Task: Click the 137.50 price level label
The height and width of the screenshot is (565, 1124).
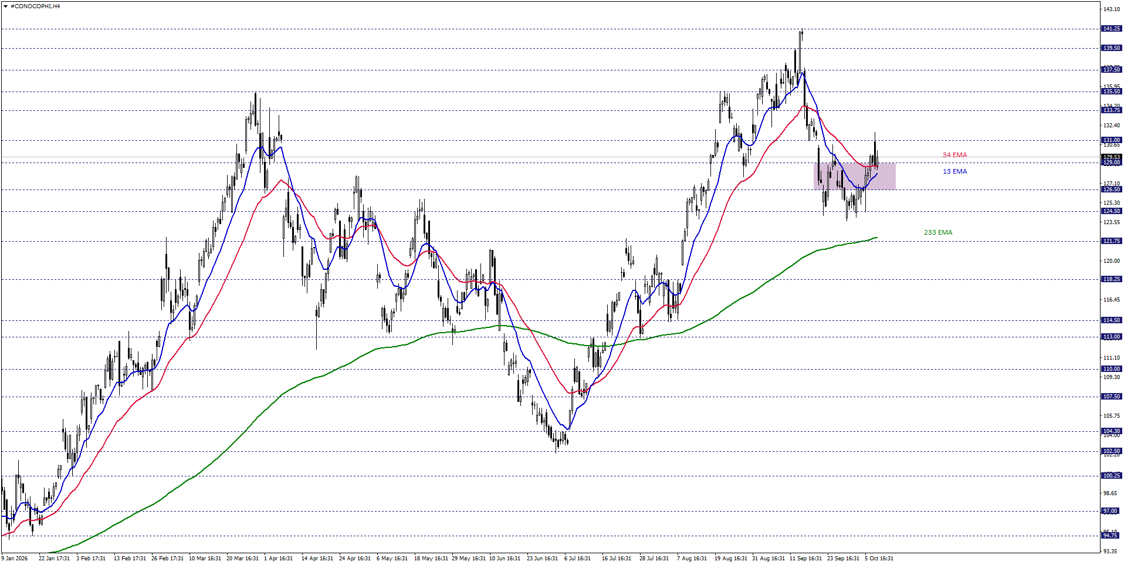Action: click(1112, 70)
